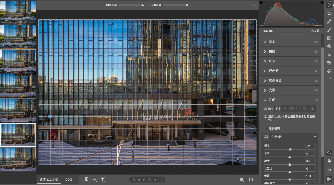Activate the Graduated Filter tool

tap(329, 38)
